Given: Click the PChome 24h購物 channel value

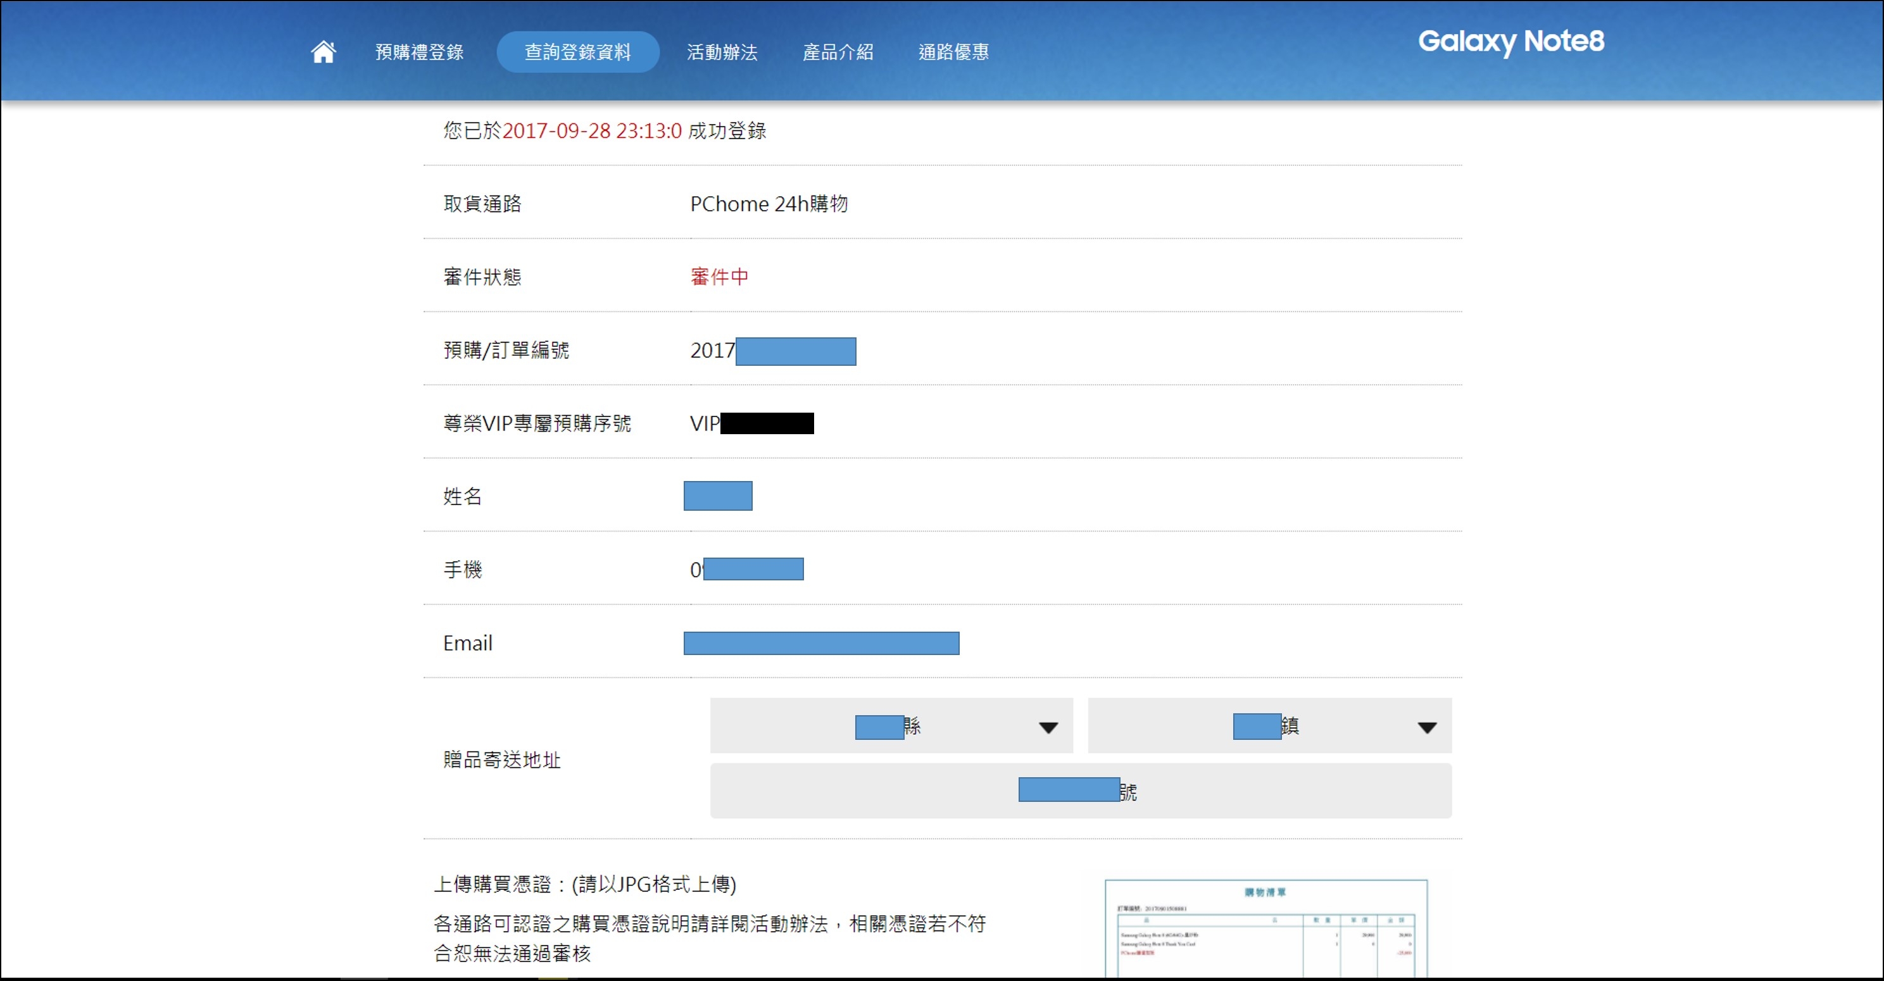Looking at the screenshot, I should pos(769,204).
